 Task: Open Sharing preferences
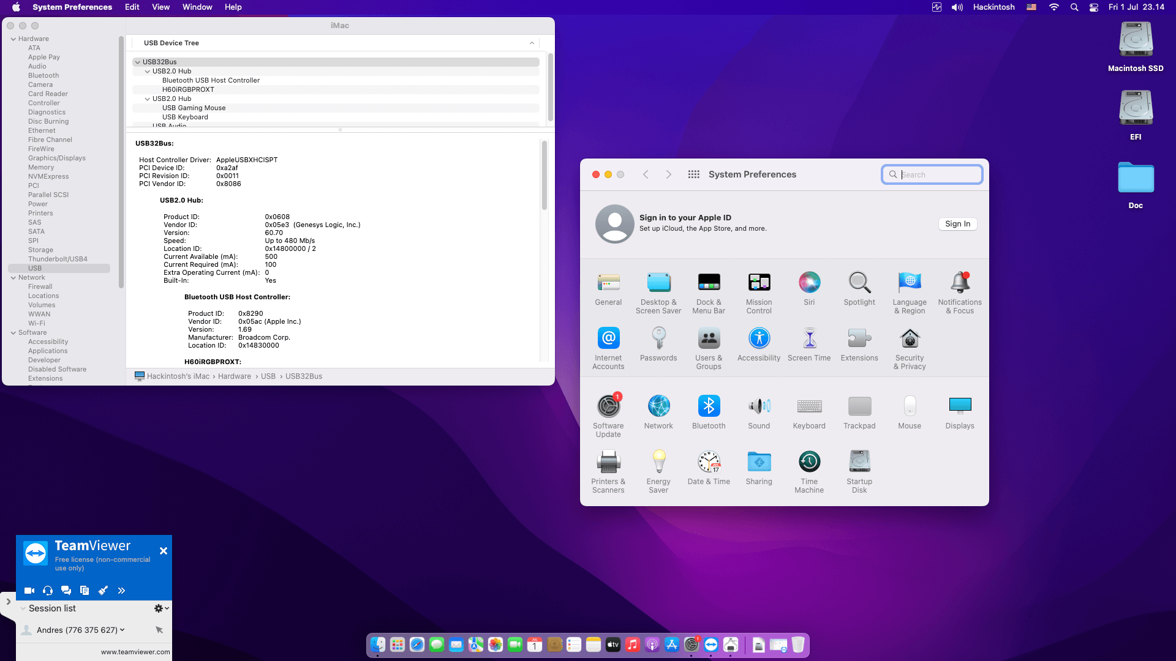point(759,468)
